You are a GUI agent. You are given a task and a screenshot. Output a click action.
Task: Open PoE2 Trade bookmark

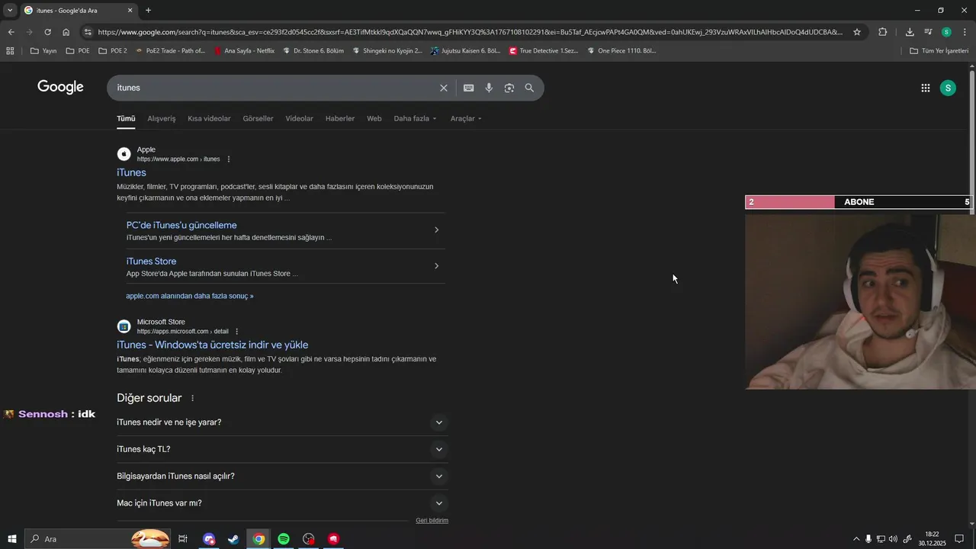tap(170, 51)
